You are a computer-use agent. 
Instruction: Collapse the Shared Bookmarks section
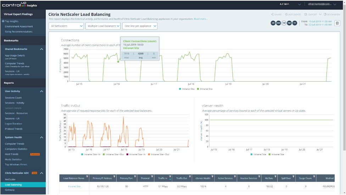(41, 49)
